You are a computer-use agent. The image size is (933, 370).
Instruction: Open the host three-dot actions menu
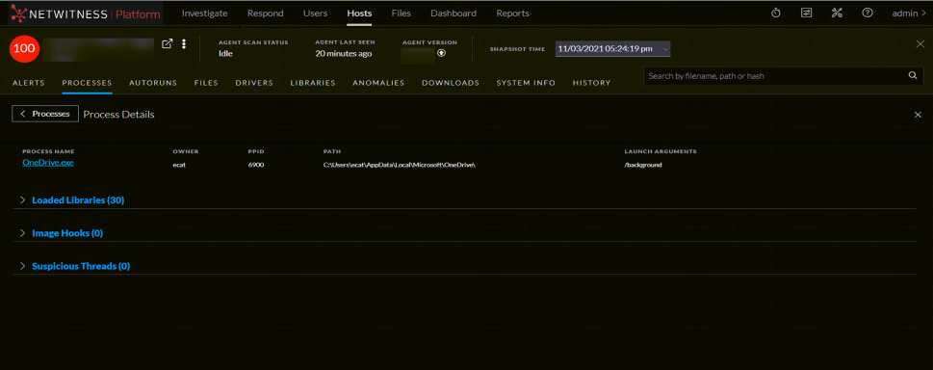click(x=184, y=43)
